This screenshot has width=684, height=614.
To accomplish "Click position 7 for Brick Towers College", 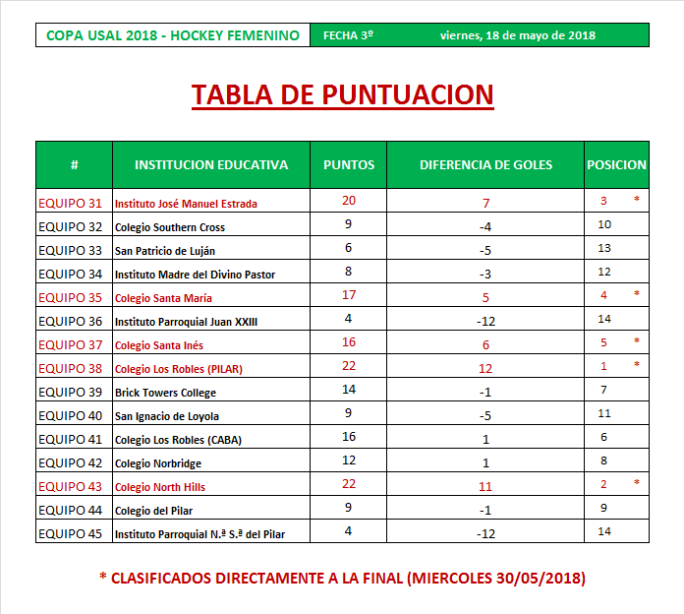I will [x=603, y=390].
